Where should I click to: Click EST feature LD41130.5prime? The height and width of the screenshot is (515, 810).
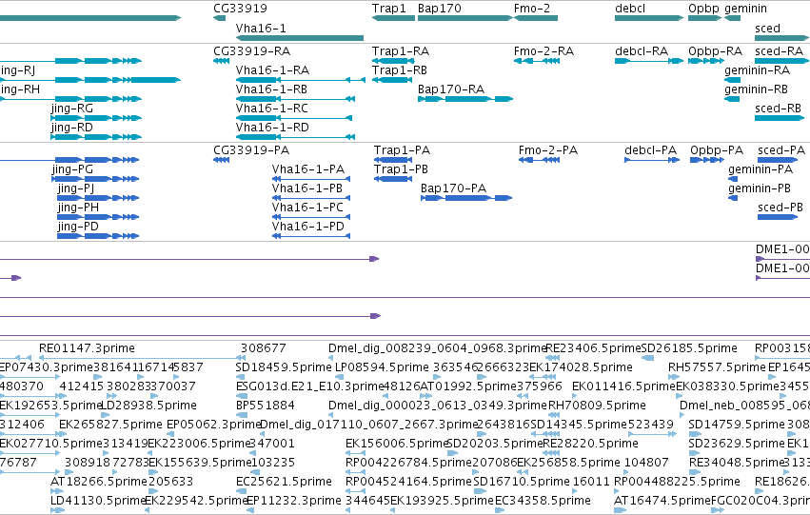point(98,501)
